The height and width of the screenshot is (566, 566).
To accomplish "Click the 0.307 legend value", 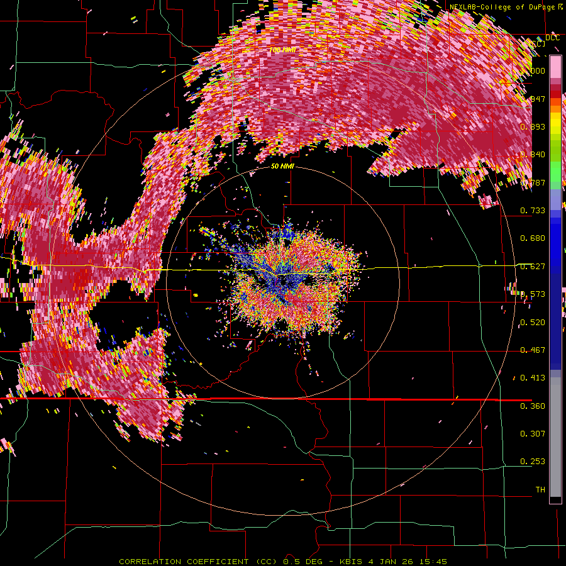I will coord(533,434).
